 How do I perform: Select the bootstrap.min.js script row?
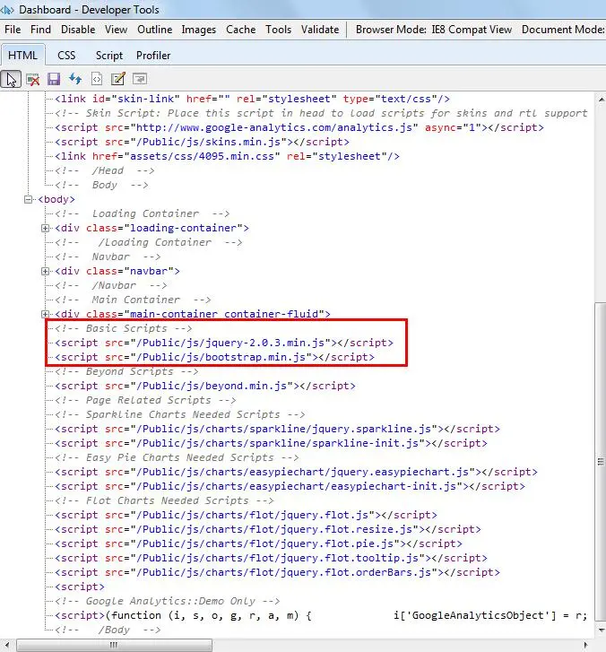point(214,357)
